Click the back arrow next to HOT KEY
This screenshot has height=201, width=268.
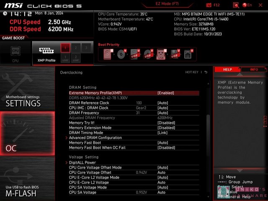(206, 72)
